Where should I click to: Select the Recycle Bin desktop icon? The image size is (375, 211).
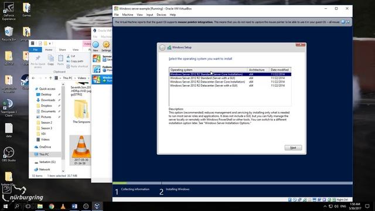pyautogui.click(x=9, y=33)
